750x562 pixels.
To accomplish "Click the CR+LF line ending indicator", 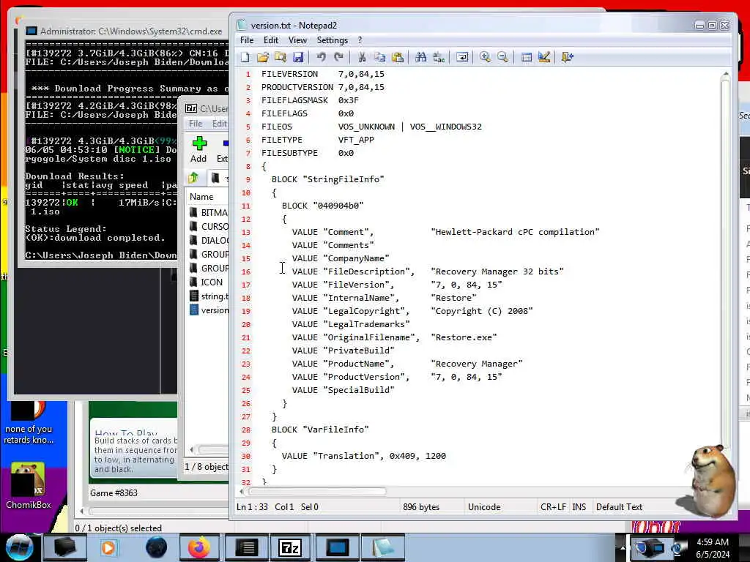I will tap(553, 507).
